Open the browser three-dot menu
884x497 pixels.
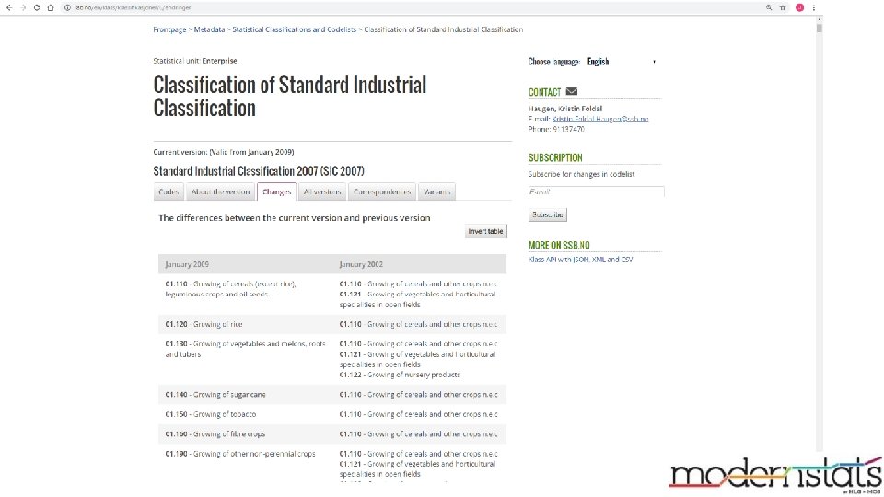[x=813, y=7]
